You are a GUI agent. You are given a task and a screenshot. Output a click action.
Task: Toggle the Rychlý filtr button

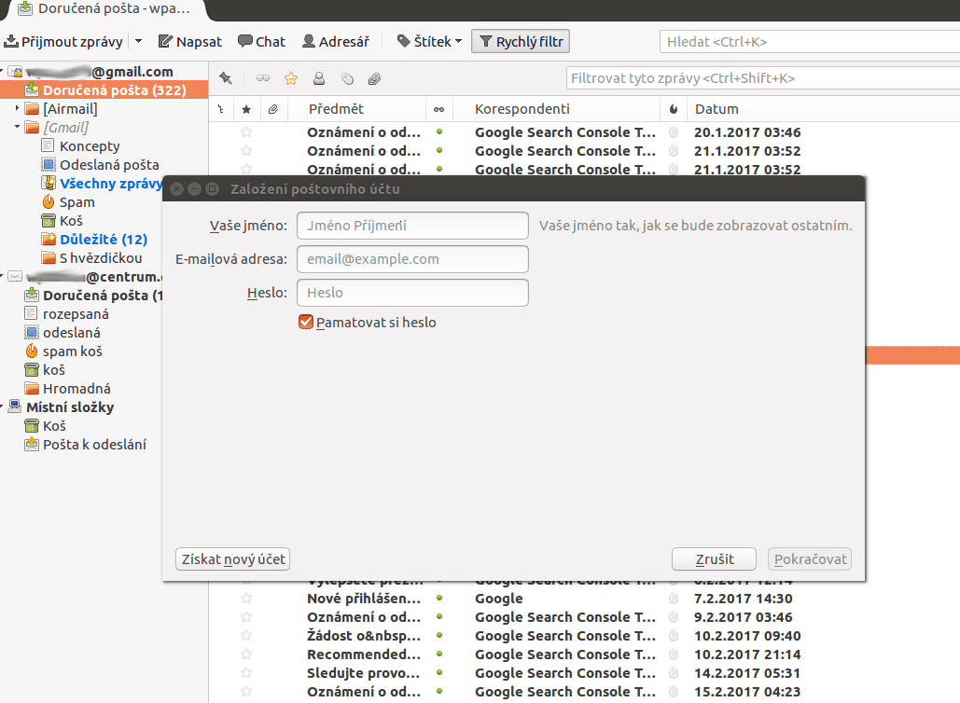click(x=521, y=41)
